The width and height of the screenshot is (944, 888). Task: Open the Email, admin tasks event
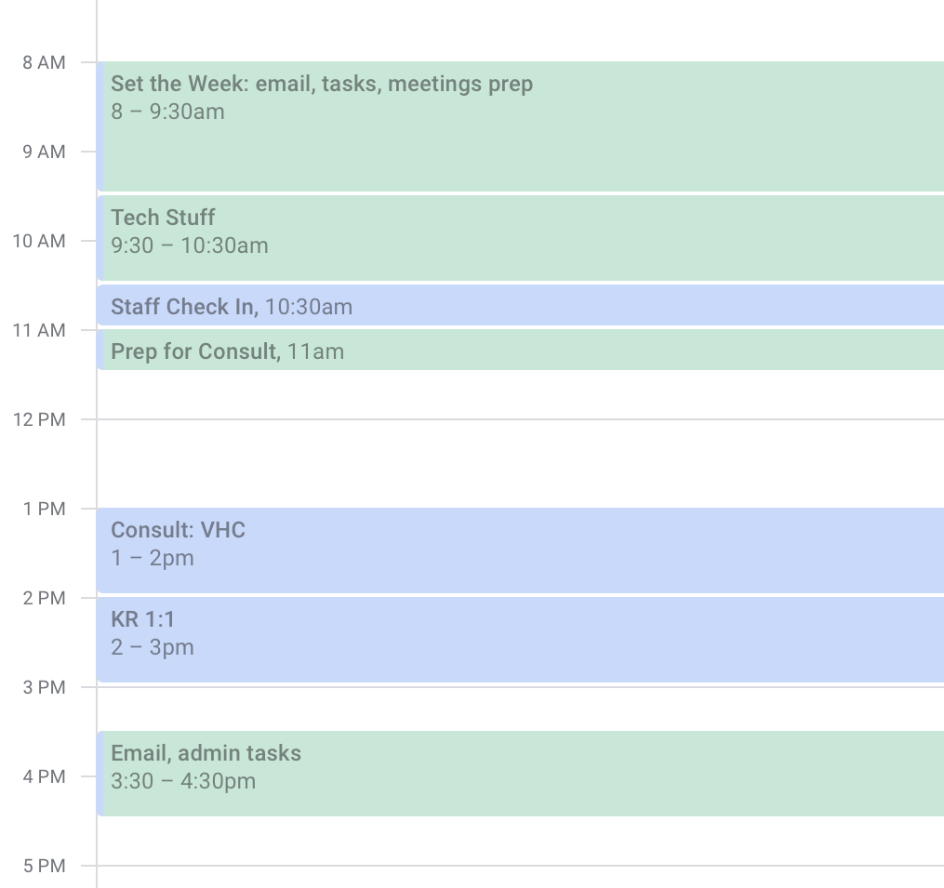point(520,774)
